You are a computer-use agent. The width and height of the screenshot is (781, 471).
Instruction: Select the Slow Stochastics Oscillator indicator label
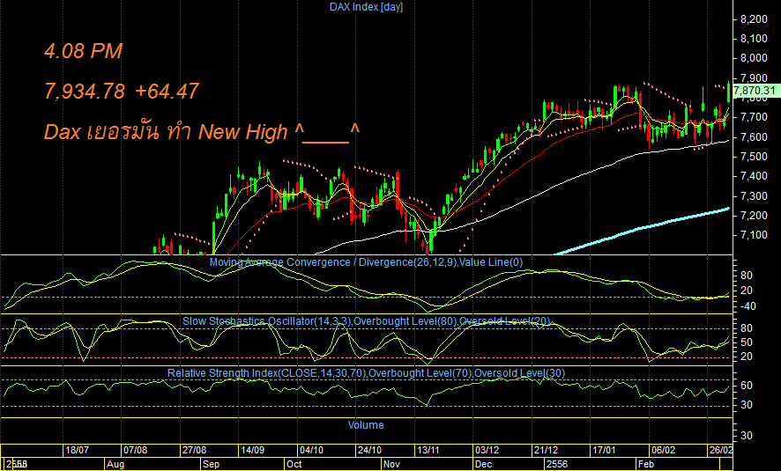coord(366,321)
